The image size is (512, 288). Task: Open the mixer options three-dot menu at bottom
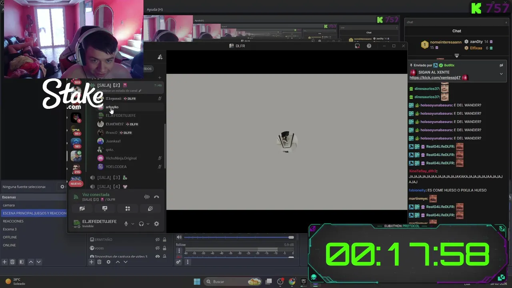point(187,262)
